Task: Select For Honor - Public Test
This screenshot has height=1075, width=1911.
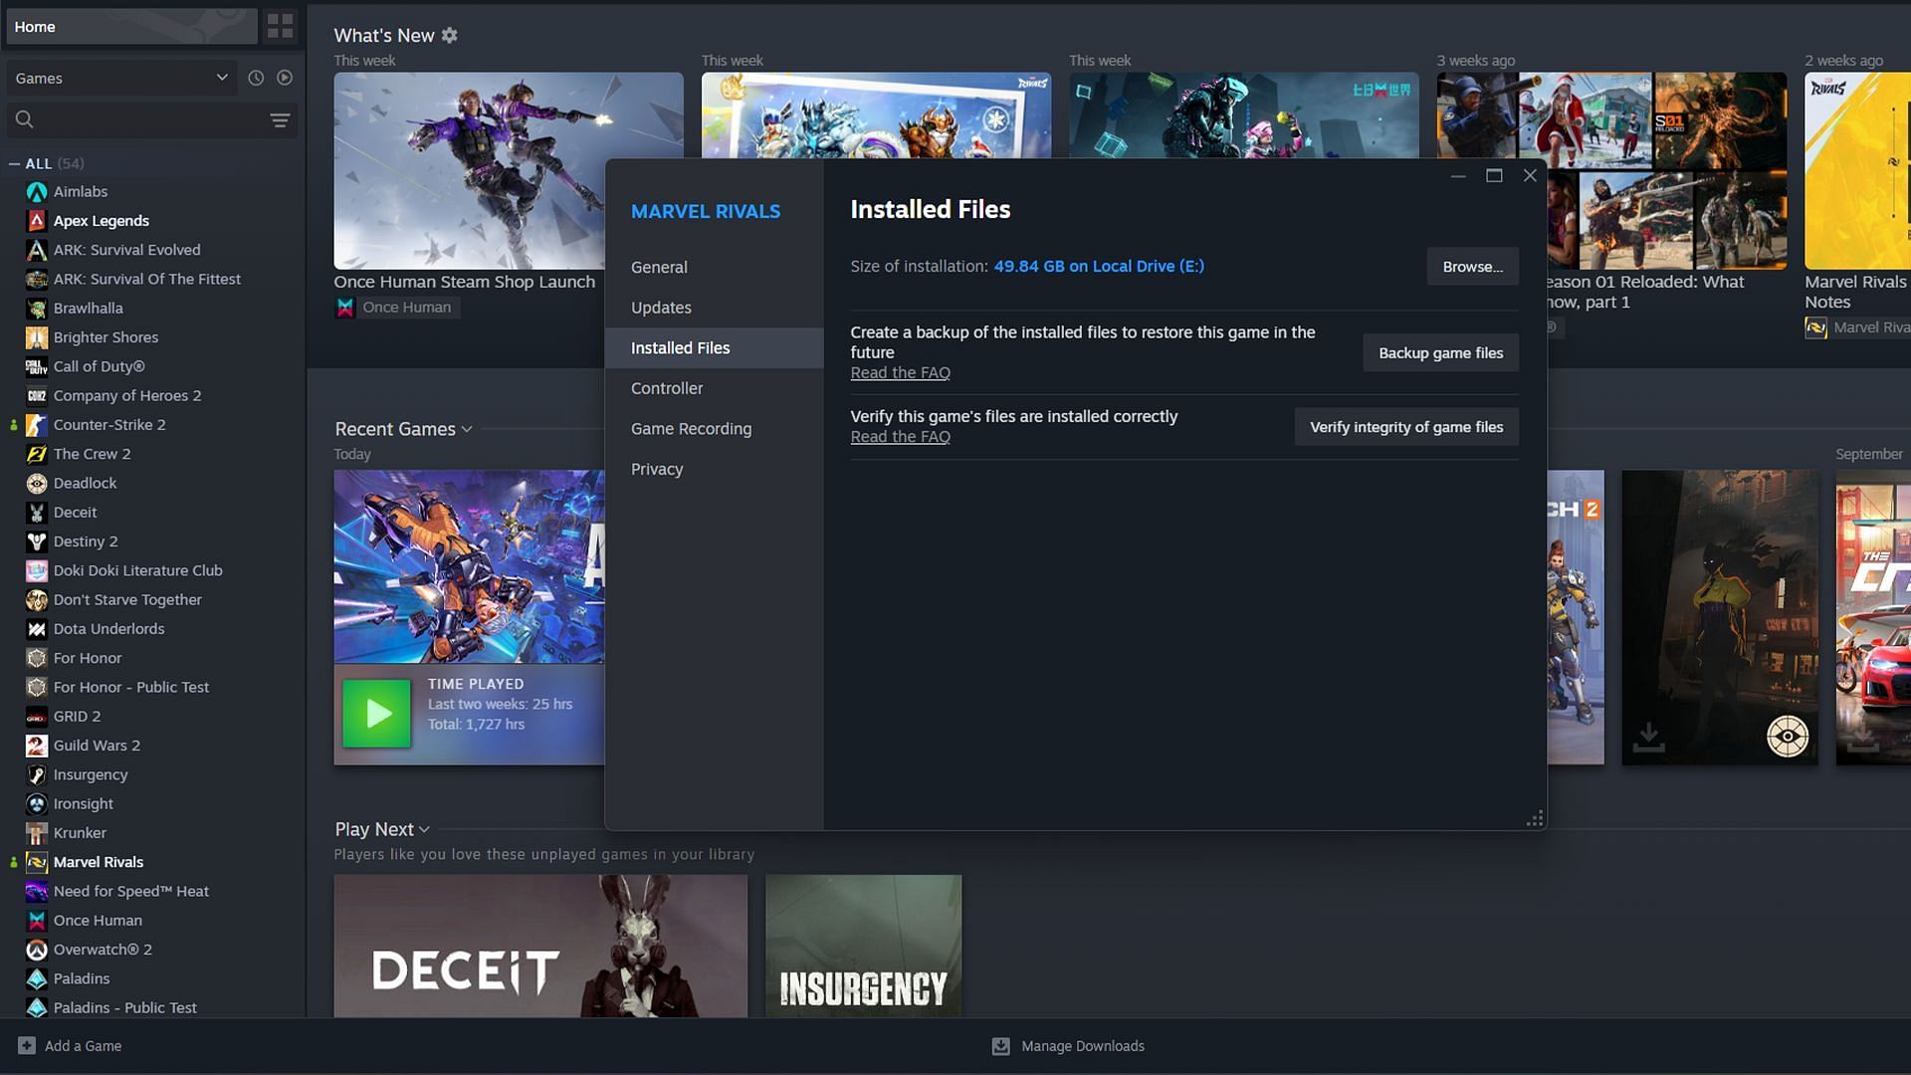Action: [131, 687]
